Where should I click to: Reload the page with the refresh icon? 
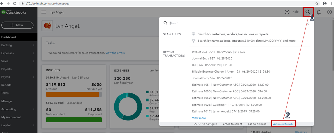pyautogui.click(x=15, y=4)
